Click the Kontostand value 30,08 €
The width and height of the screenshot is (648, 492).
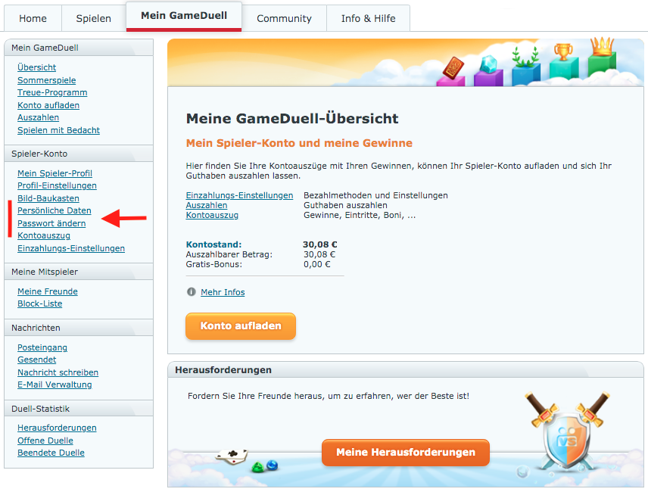320,244
